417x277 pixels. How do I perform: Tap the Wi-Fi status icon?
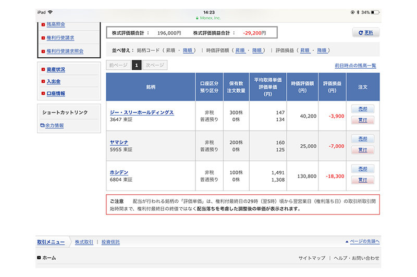point(50,12)
